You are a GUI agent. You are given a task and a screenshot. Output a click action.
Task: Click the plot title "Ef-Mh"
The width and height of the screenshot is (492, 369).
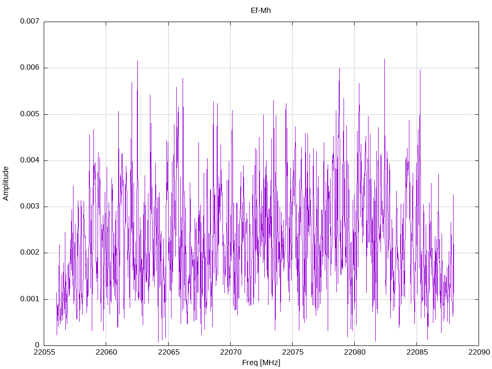click(x=261, y=11)
